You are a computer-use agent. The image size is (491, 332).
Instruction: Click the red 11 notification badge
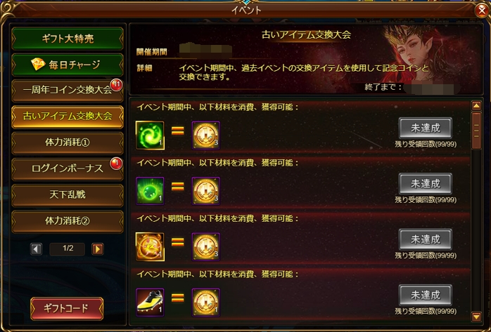pos(116,85)
